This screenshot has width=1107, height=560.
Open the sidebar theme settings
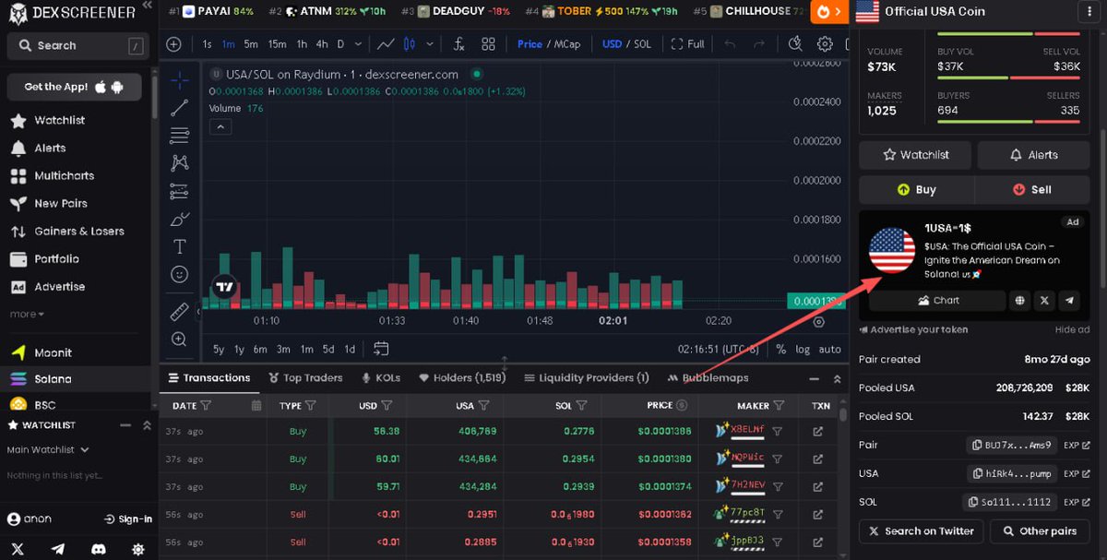(138, 549)
